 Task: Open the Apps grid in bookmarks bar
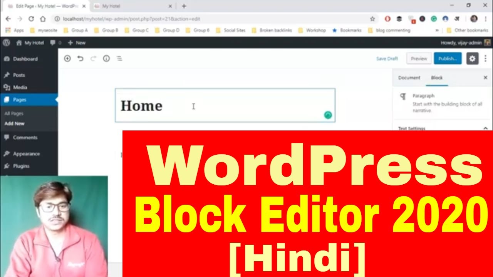click(x=15, y=30)
